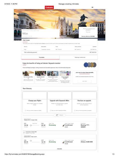The image size is (119, 158).
Task: Click the outbound plane icon
Action: click(x=57, y=115)
